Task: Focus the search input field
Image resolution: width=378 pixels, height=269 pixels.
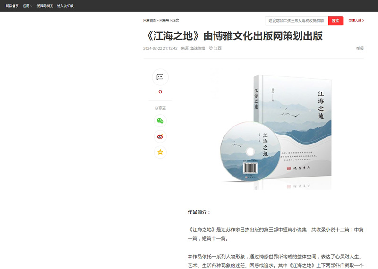Action: (296, 21)
